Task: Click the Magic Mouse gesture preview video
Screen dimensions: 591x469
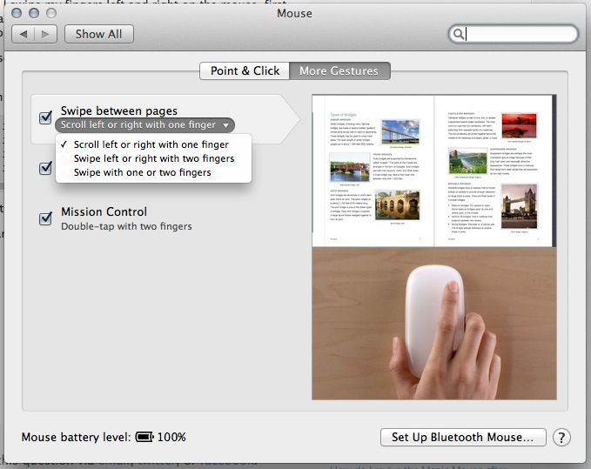Action: tap(433, 322)
